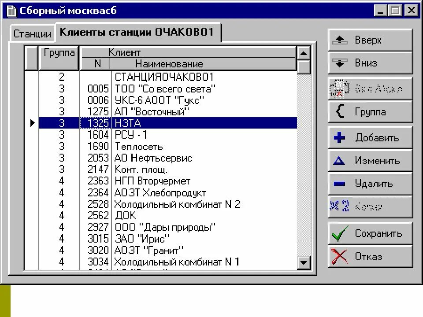The image size is (423, 317).
Task: Click the green checkmark icon on Сохранить
Action: [x=340, y=233]
